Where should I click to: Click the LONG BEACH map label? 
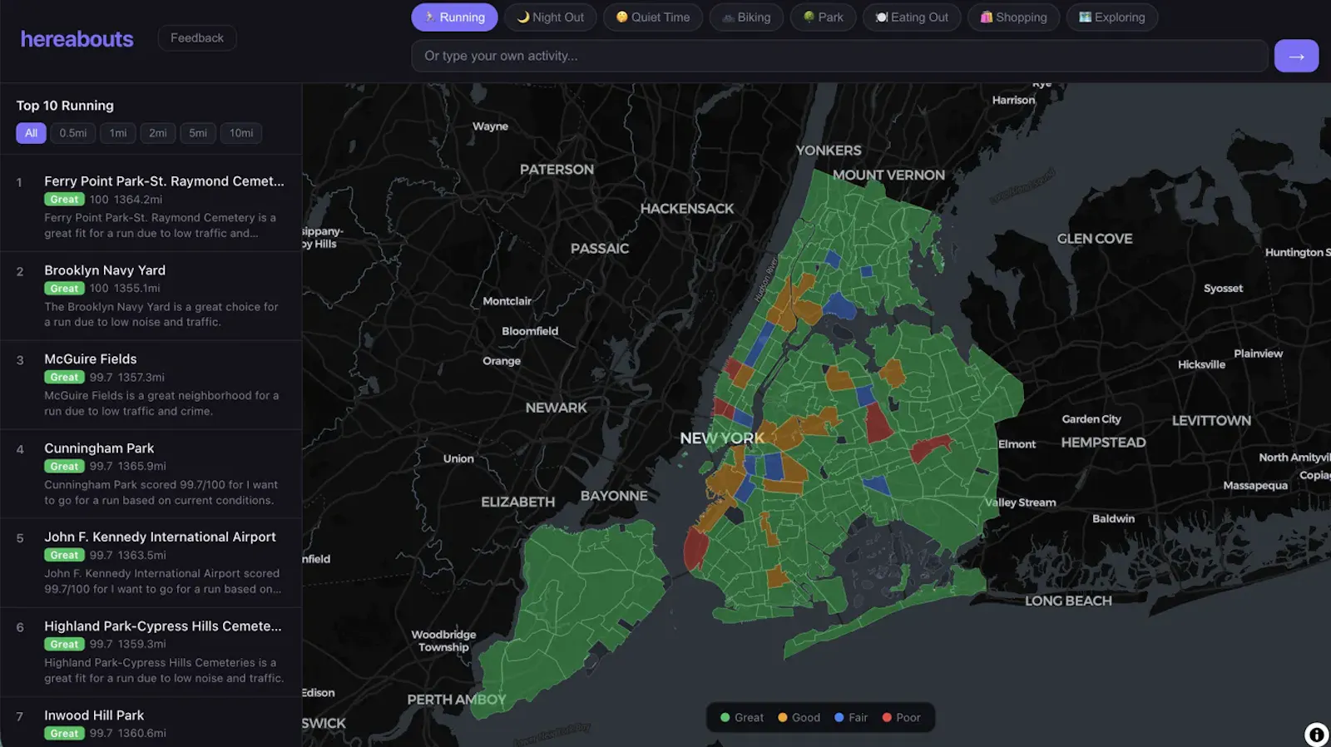tap(1068, 601)
